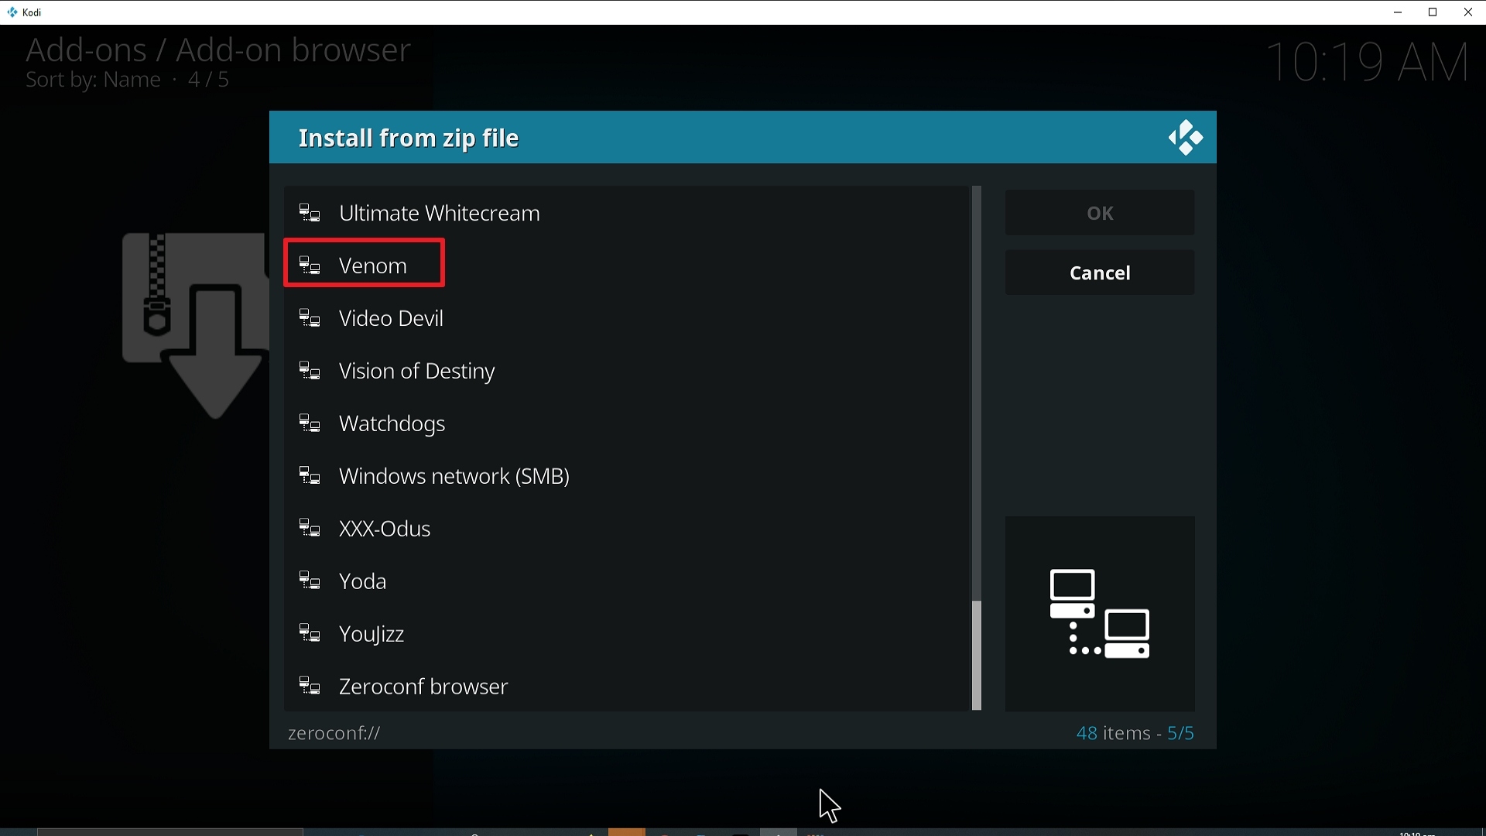The width and height of the screenshot is (1486, 836).
Task: Click the network icon beside Video Devil
Action: click(x=310, y=318)
